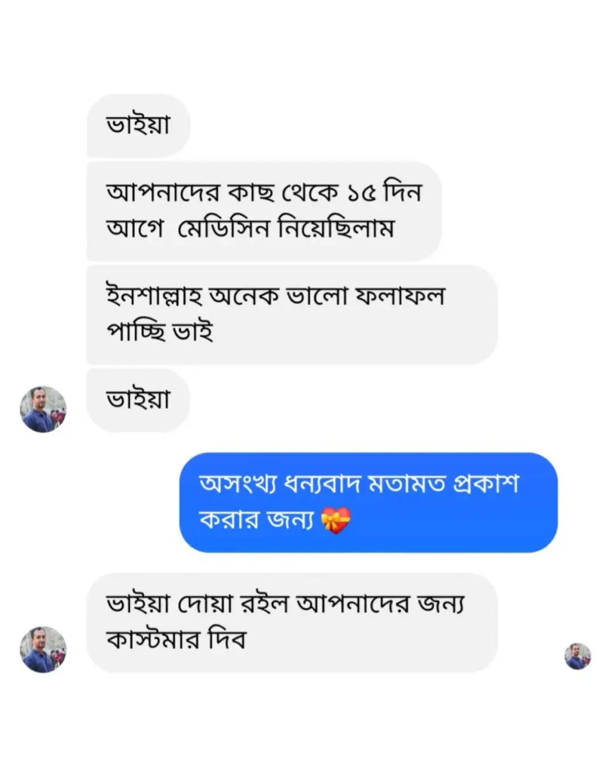This screenshot has width=614, height=768.
Task: Click the "ভাইয়া" bubble next to the avatar
Action: [x=138, y=399]
